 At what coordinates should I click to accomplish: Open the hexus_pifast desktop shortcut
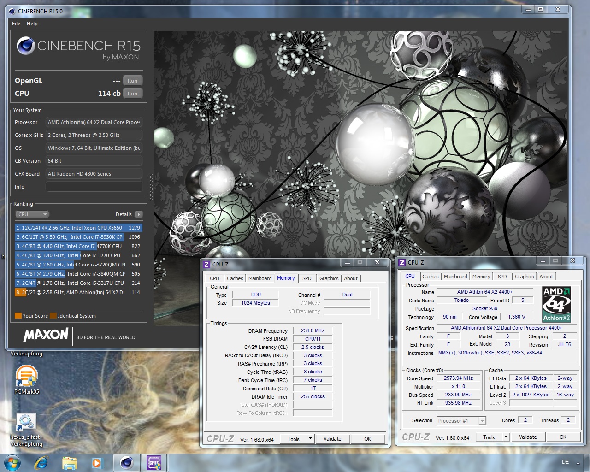point(26,430)
